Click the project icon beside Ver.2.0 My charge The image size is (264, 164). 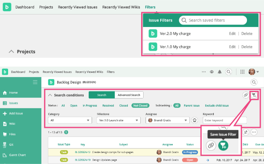(153, 34)
